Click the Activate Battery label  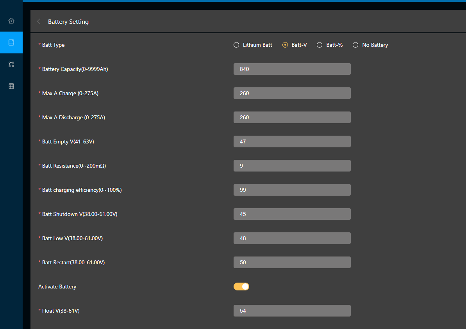click(x=57, y=287)
